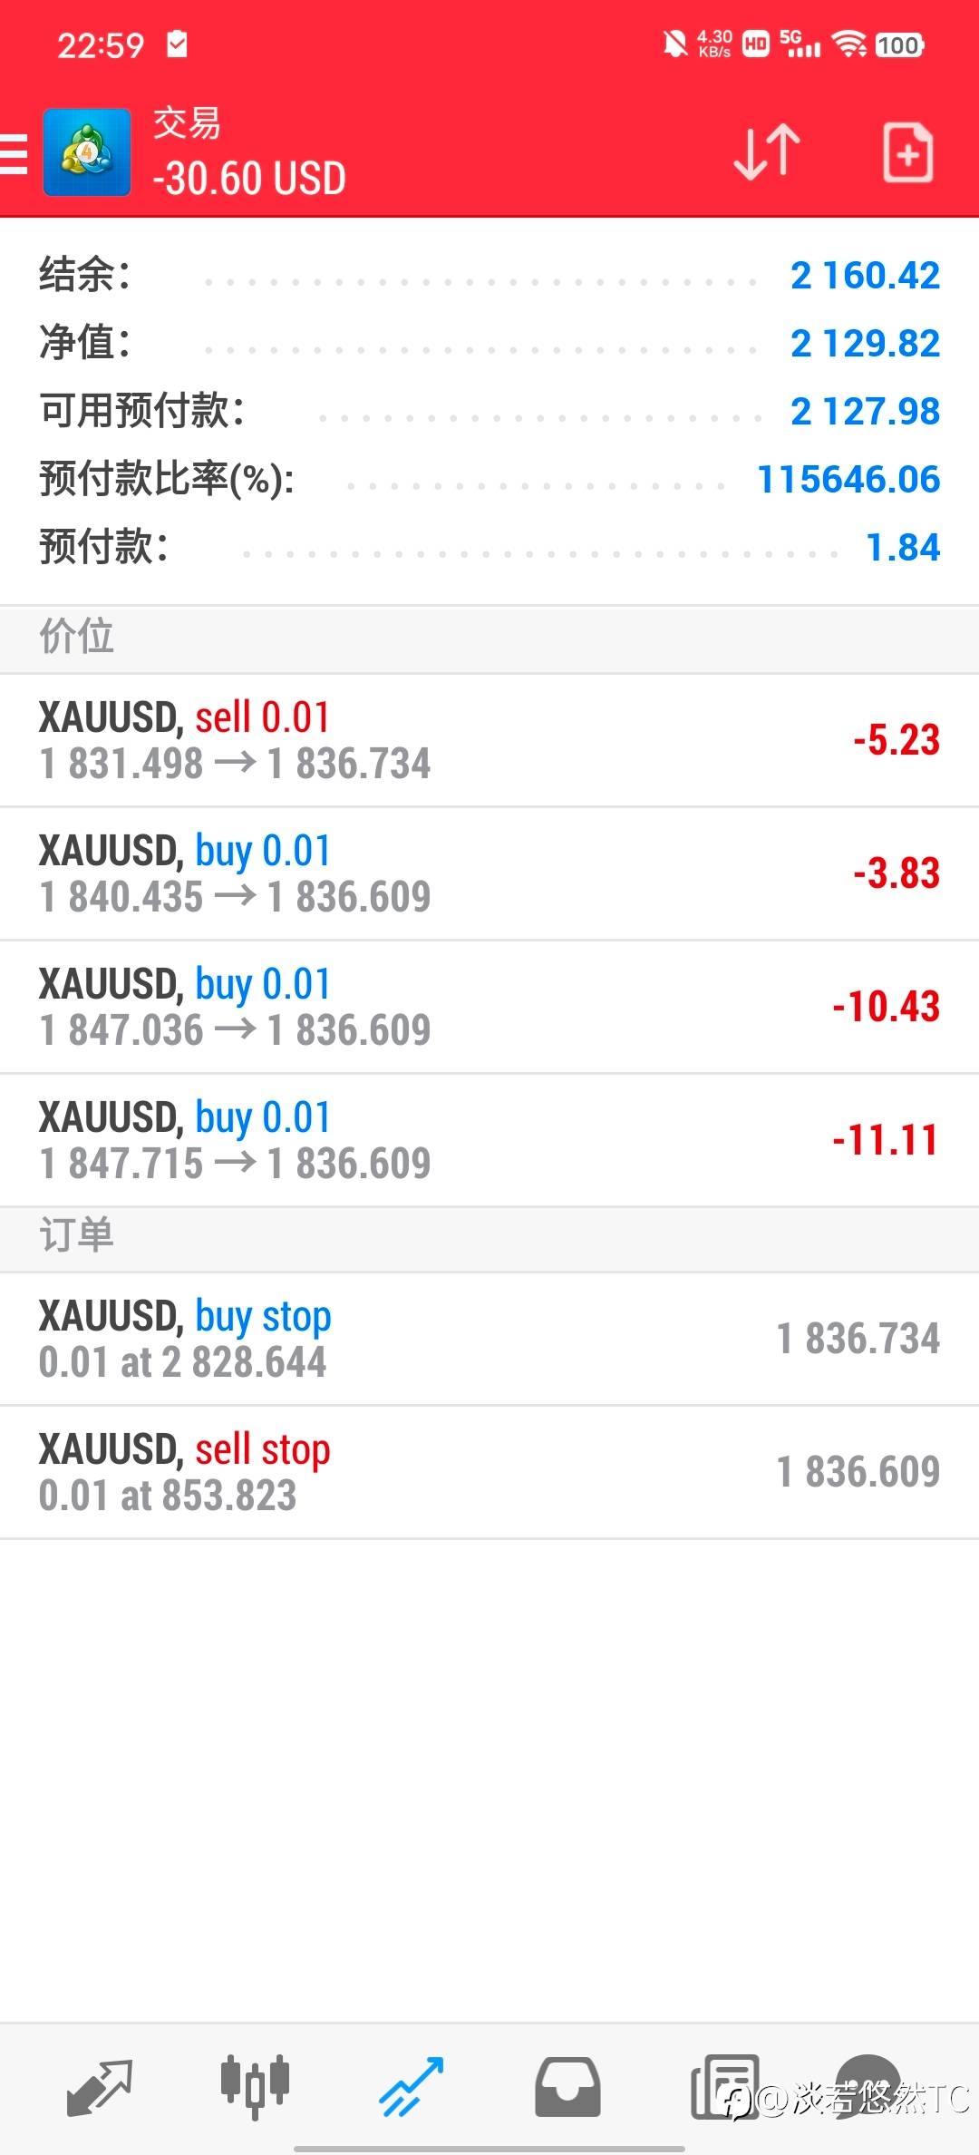The image size is (979, 2155).
Task: Select the XAUUSD sell 0.01 position
Action: (489, 740)
